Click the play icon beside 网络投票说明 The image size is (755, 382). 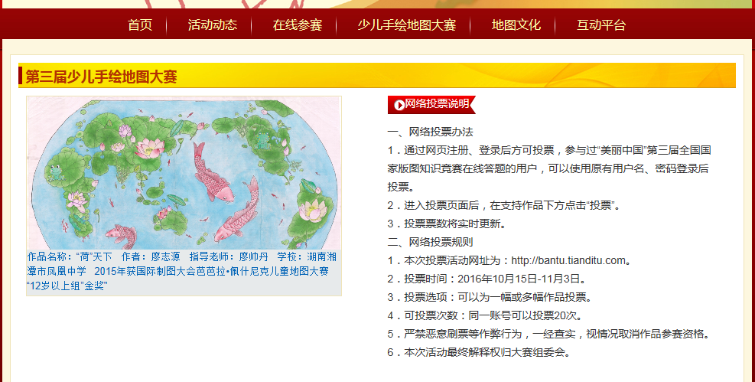(x=399, y=105)
